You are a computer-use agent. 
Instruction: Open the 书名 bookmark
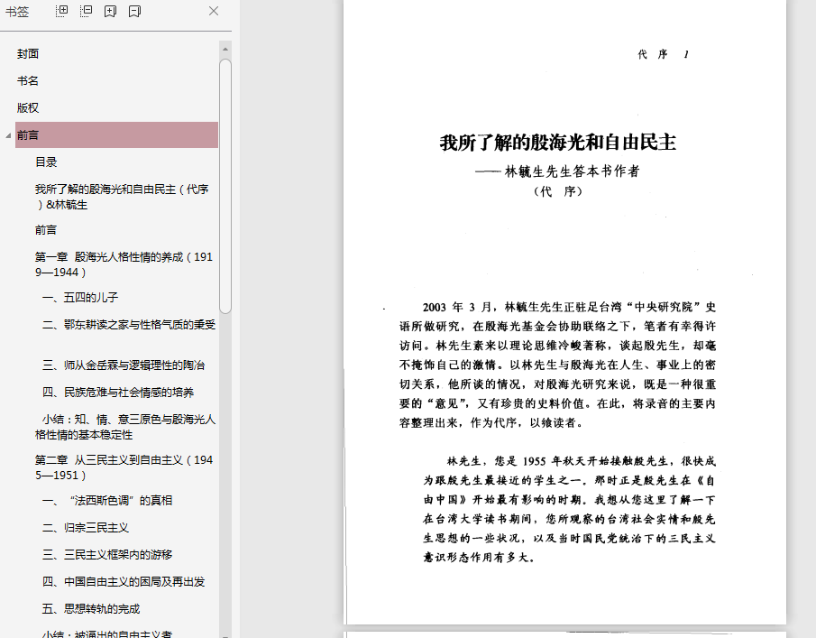tap(28, 80)
